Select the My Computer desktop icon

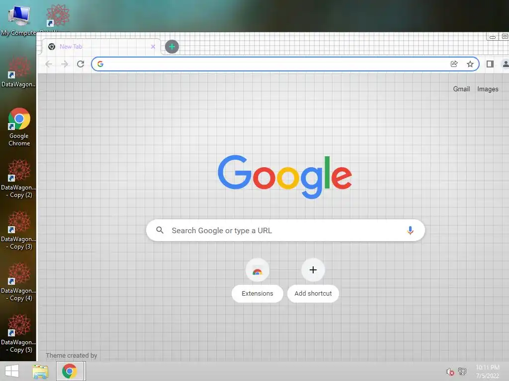(18, 19)
